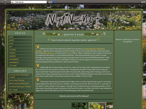Click the cottage window photo in sidebar
The width and height of the screenshot is (146, 109).
click(x=20, y=101)
